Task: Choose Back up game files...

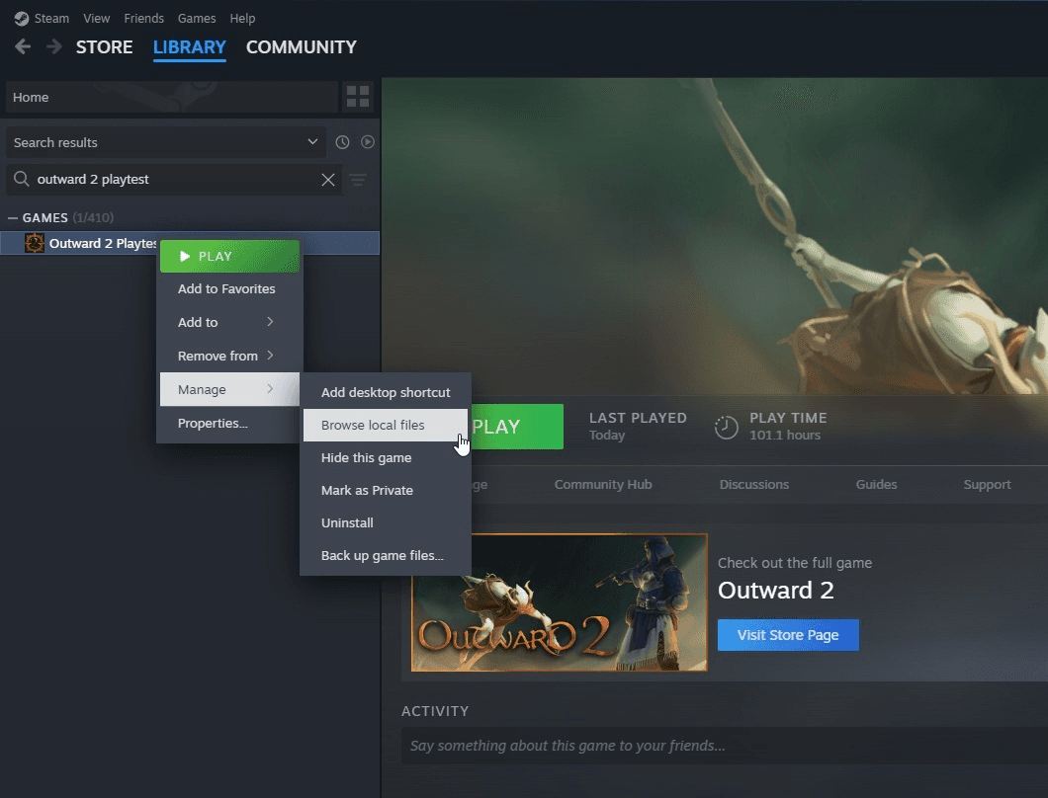Action: pyautogui.click(x=386, y=556)
